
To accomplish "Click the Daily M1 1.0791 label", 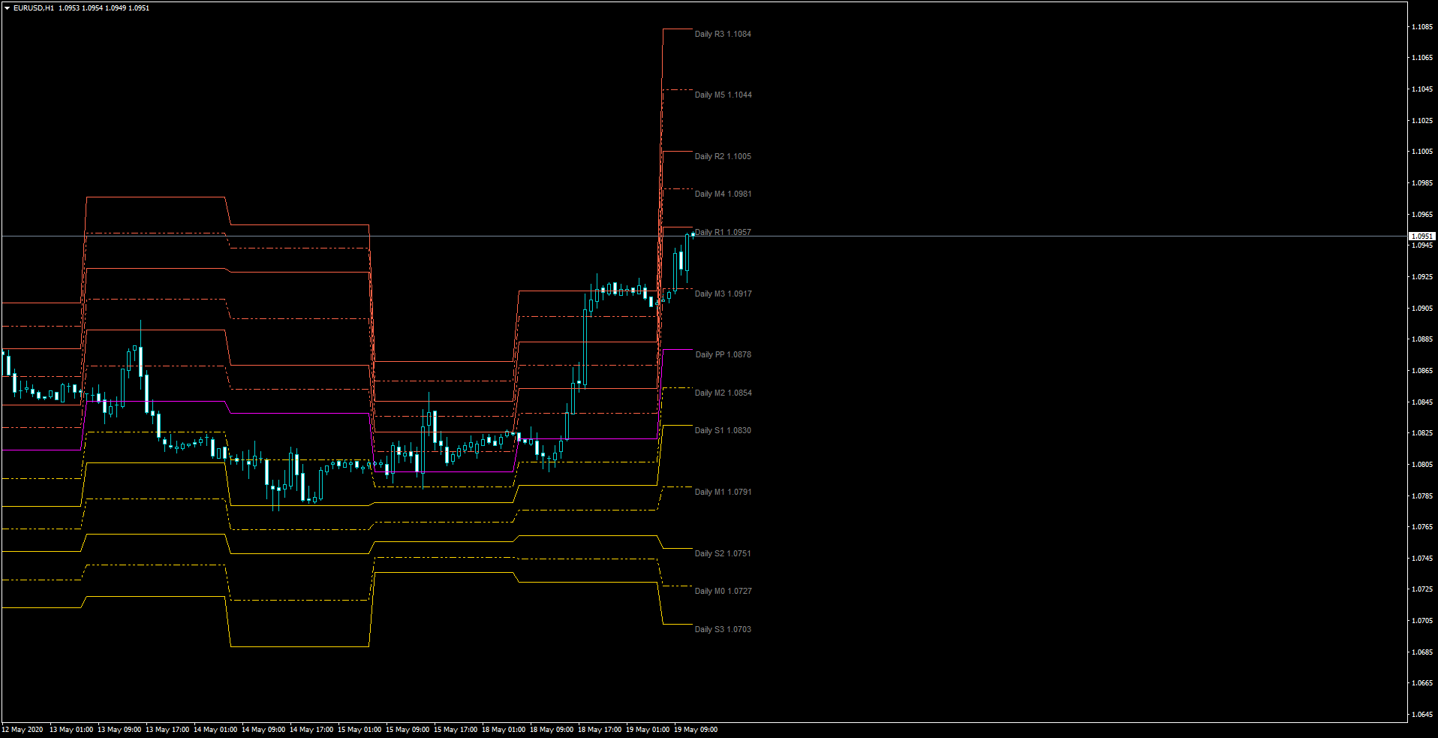I will 722,493.
